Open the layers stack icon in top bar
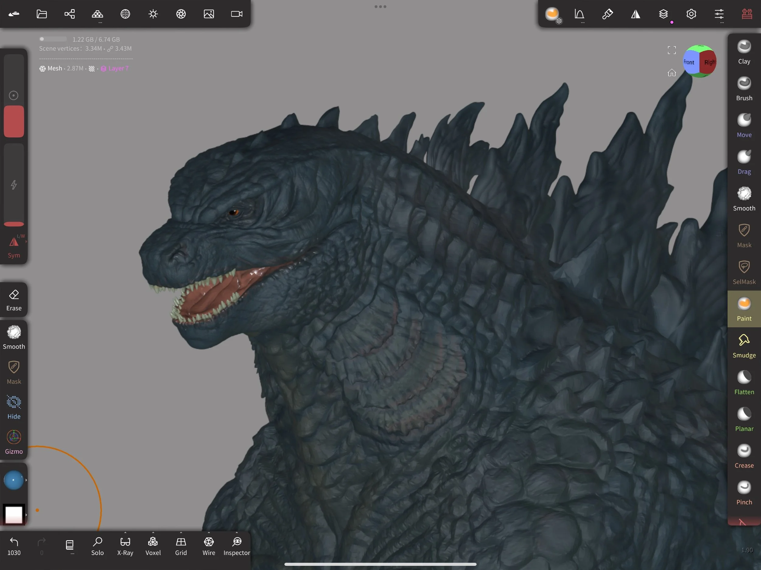The image size is (761, 570). pos(663,14)
